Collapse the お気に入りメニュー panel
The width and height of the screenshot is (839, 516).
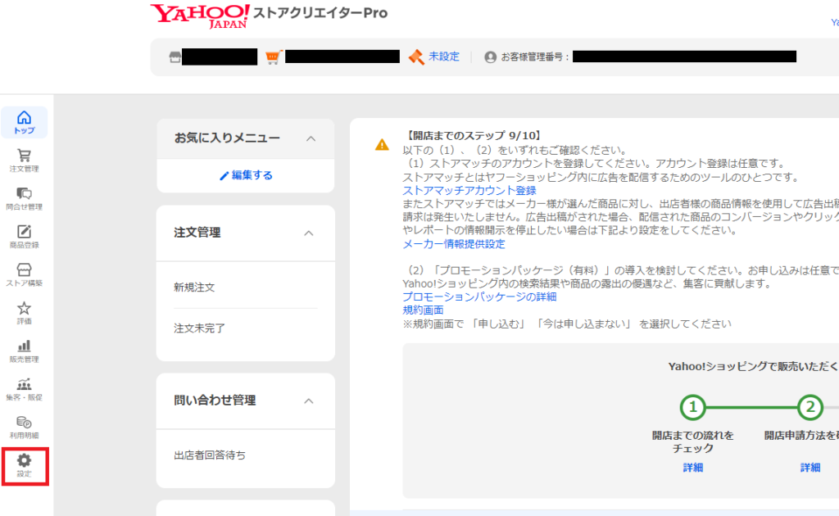point(311,138)
